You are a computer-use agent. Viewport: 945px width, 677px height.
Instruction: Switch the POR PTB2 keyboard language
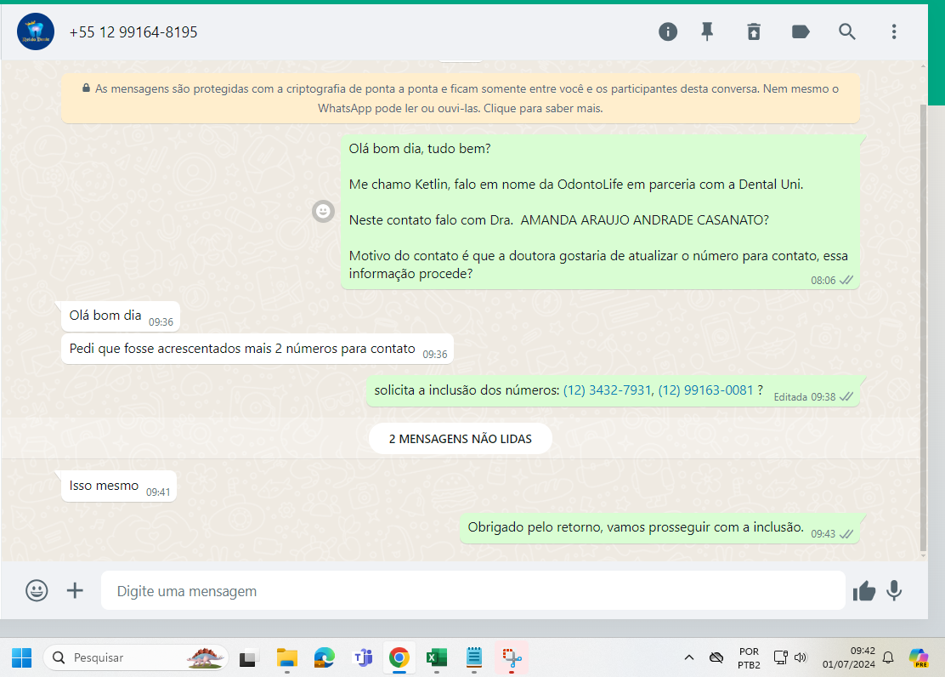tap(750, 658)
